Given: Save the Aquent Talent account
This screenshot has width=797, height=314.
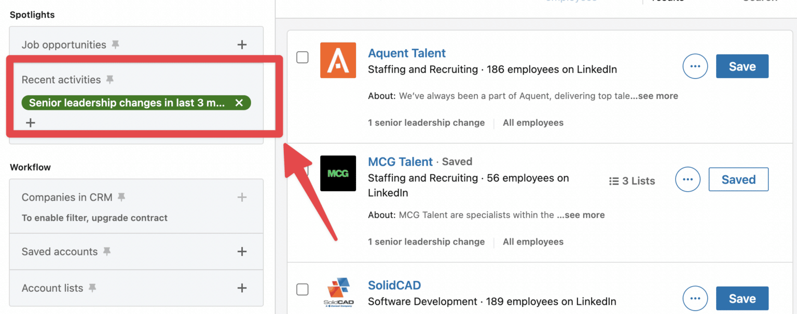Looking at the screenshot, I should [742, 66].
